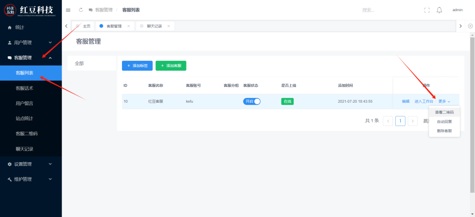Toggle fullscreen mode icon

tap(427, 10)
